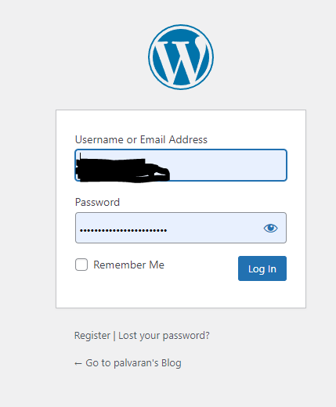
Task: Click the Username or Email Address label
Action: (x=141, y=139)
